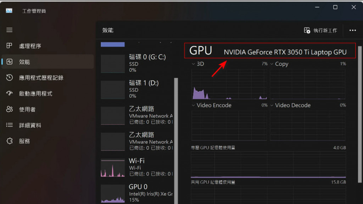363x204 pixels.
Task: Expand the 3D engine graph dropdown
Action: click(193, 64)
